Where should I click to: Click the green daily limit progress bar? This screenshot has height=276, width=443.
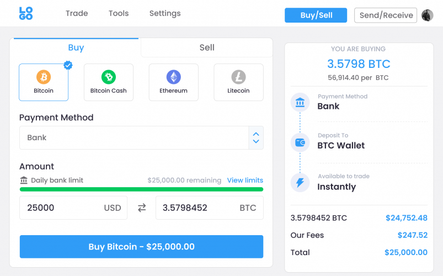coord(141,189)
